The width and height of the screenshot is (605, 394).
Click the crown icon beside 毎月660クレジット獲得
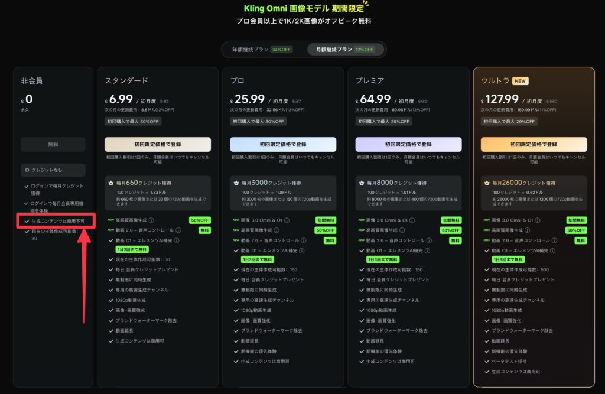coord(110,183)
